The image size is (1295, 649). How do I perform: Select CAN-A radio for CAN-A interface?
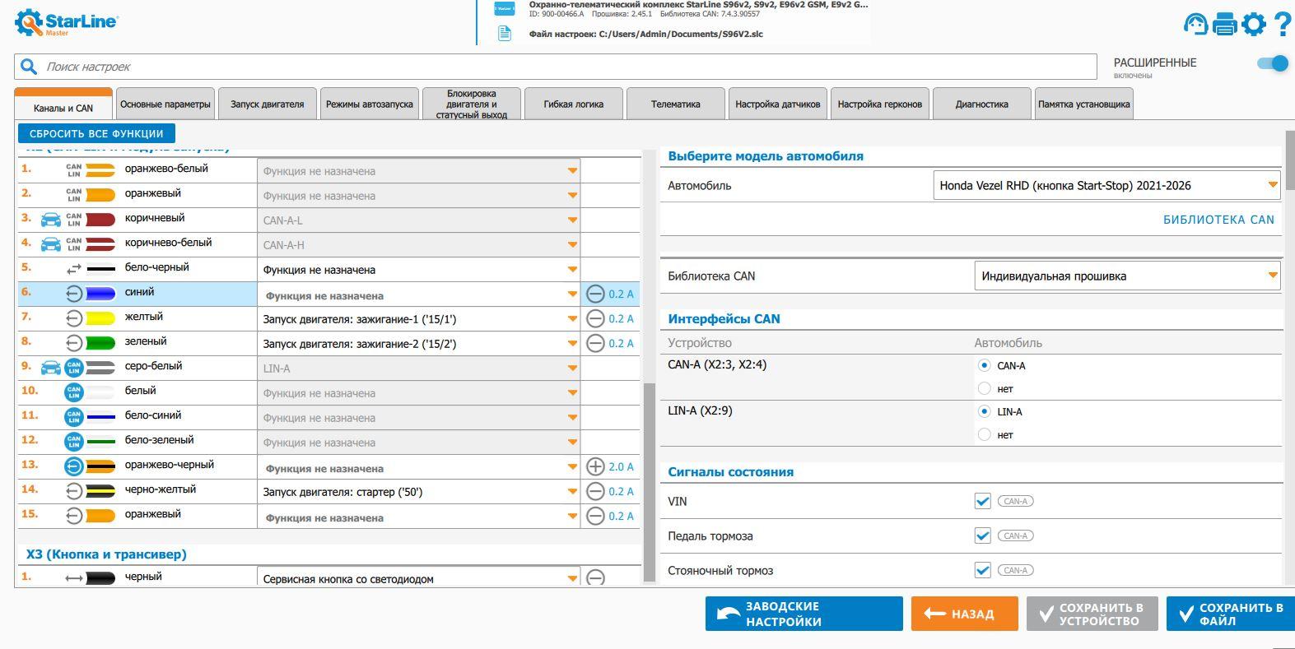click(984, 365)
